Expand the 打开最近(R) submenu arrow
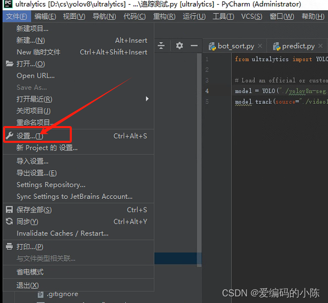Image resolution: width=328 pixels, height=303 pixels. 147,99
